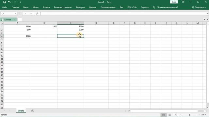Image resolution: width=209 pixels, height=117 pixels.
Task: Select column M header
Action: click(x=198, y=23)
